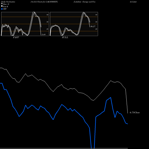
Task: Click the 20 axis label in FULL chart
Action: [96, 29]
